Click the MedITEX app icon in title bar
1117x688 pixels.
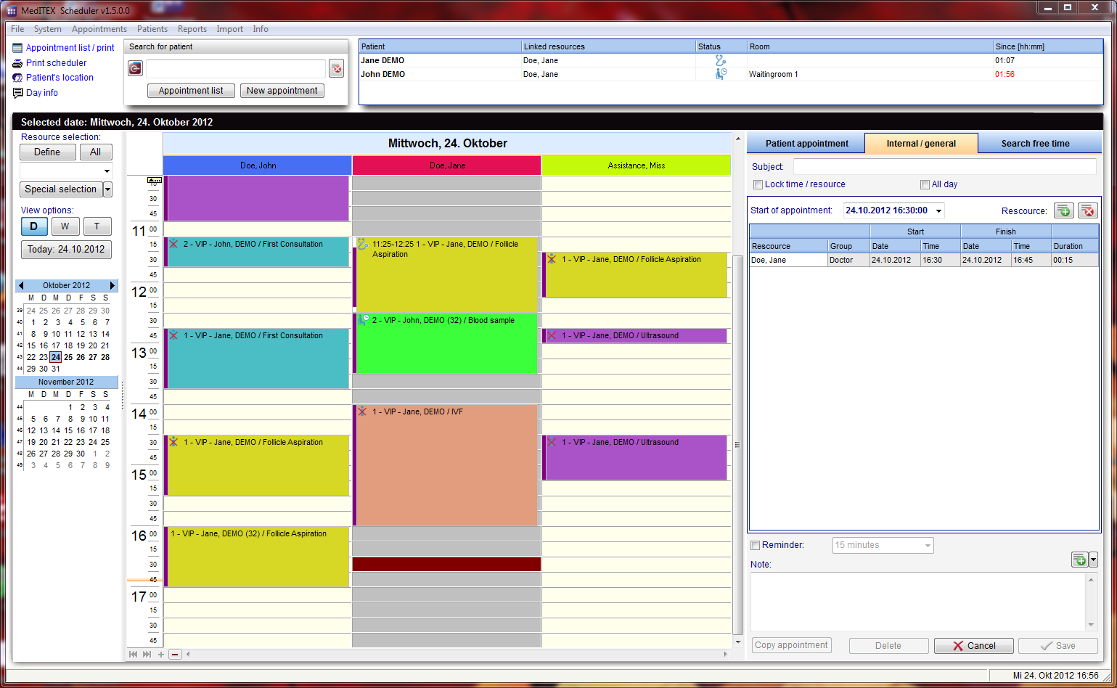[x=11, y=10]
